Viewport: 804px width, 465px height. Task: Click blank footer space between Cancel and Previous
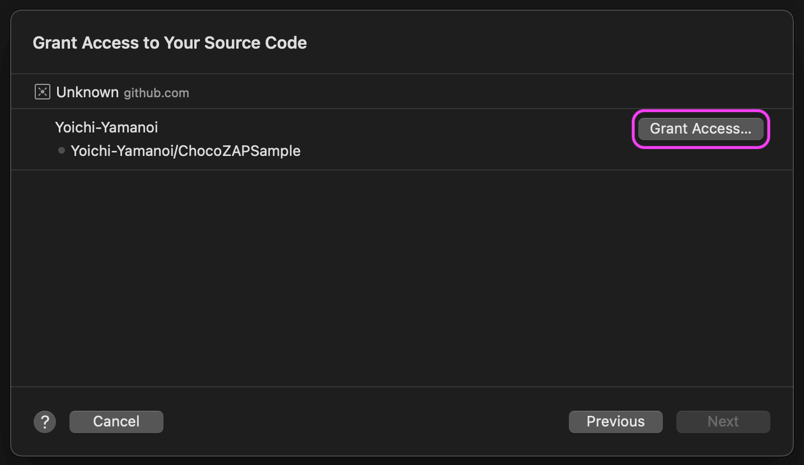pos(364,421)
